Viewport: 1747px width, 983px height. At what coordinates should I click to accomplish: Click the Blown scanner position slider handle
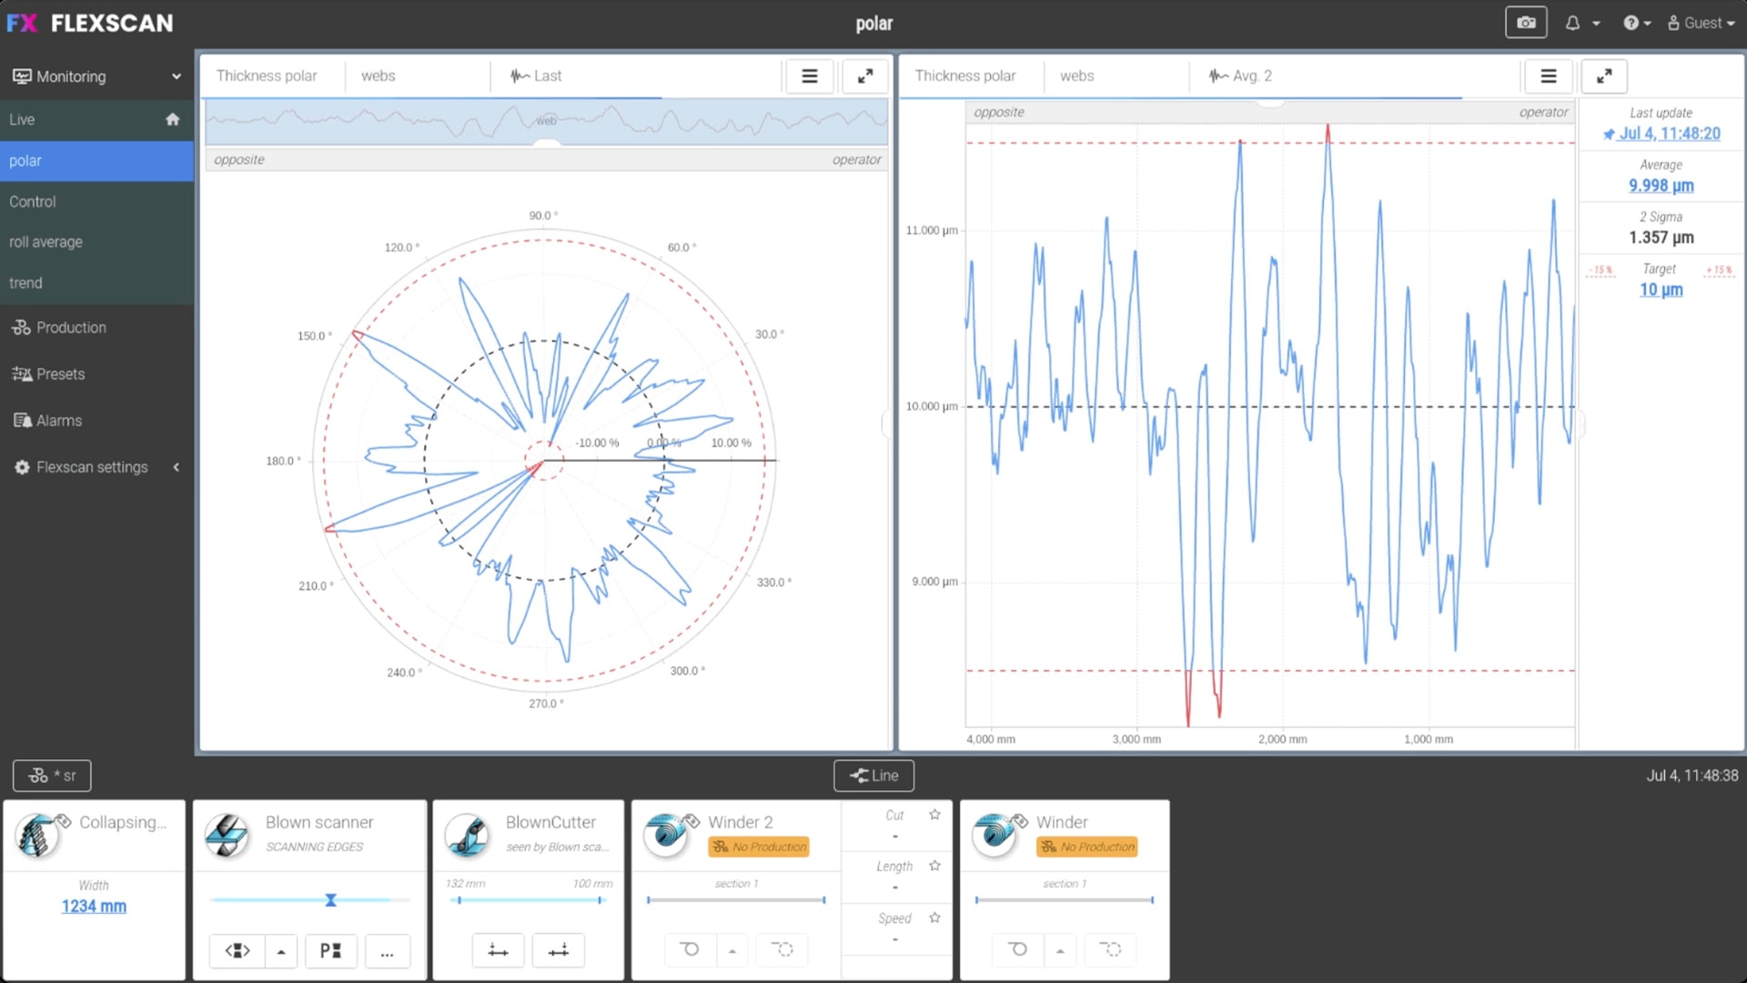click(331, 900)
